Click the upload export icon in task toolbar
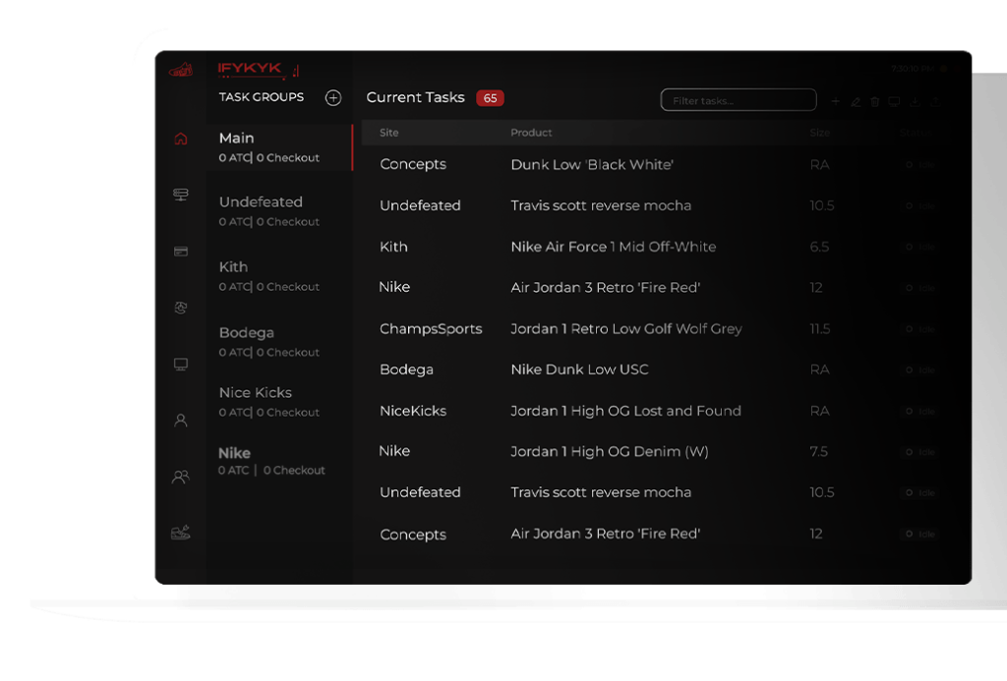The image size is (1007, 681). tap(935, 101)
